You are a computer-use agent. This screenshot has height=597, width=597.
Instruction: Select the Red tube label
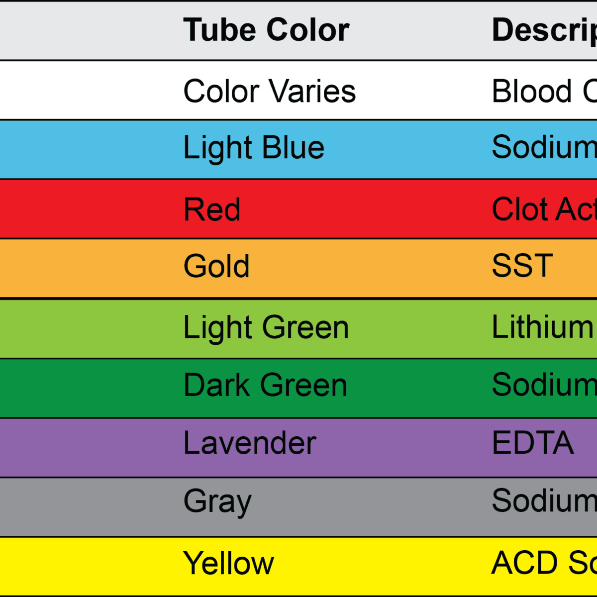212,209
